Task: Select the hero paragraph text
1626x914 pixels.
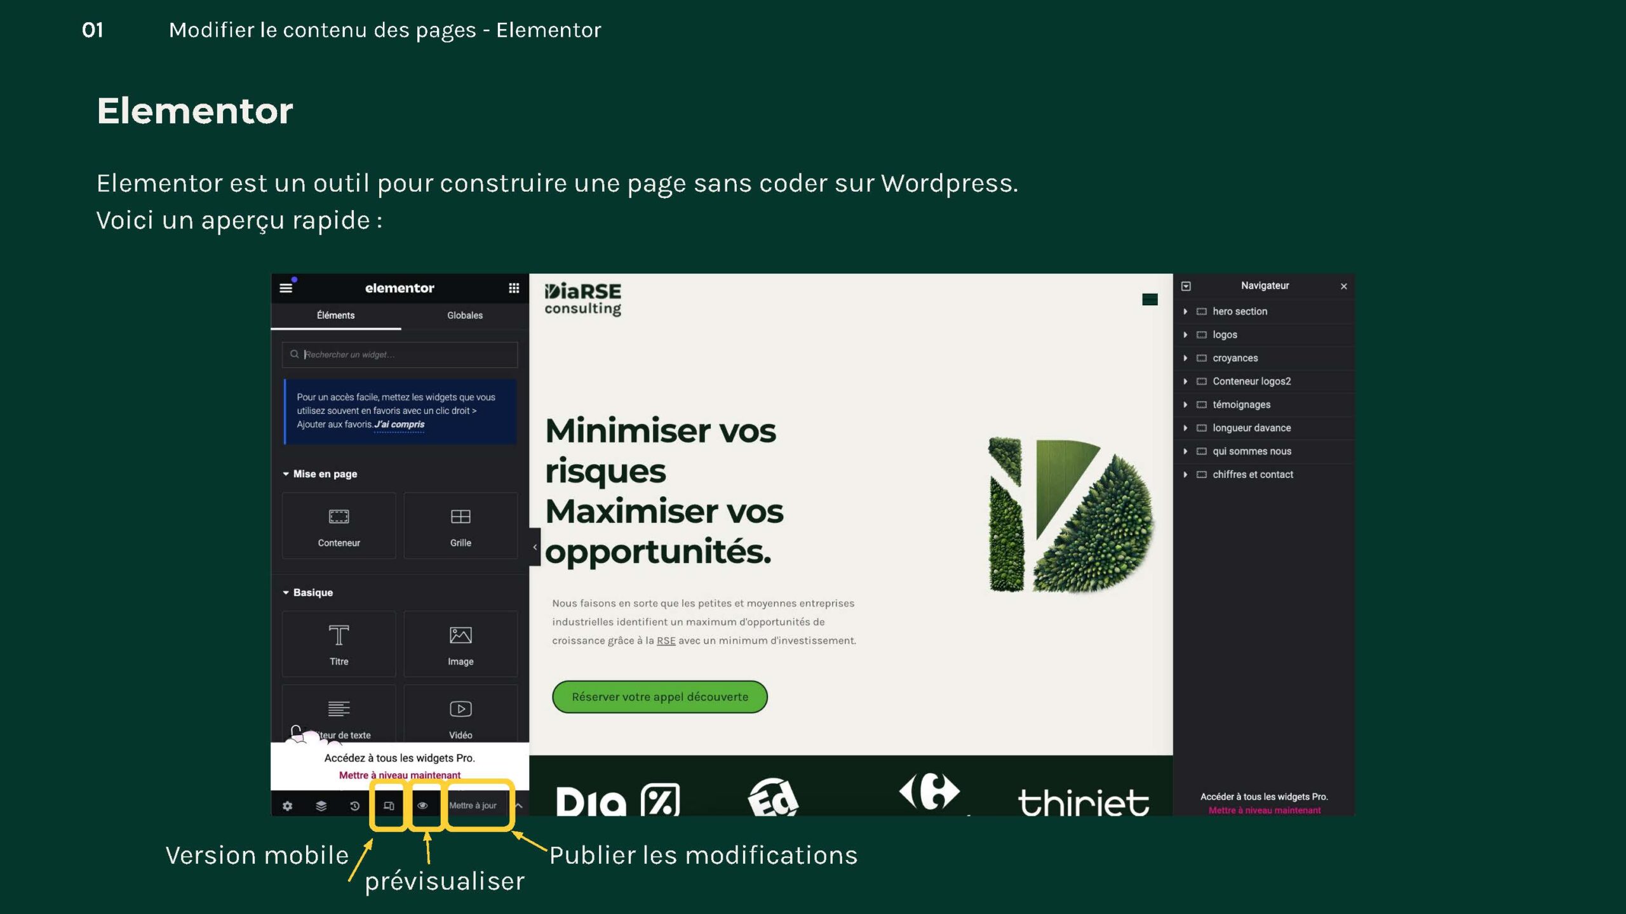Action: click(704, 622)
